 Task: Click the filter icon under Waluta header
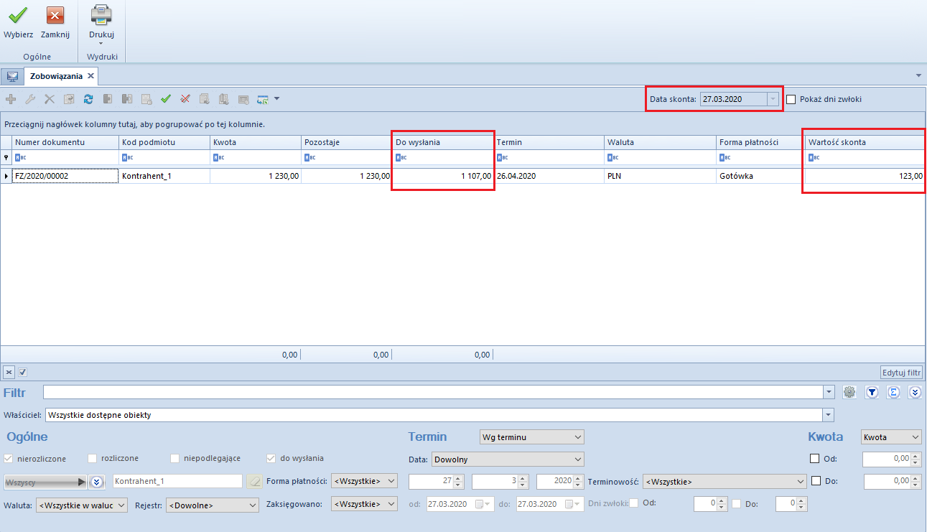(612, 158)
